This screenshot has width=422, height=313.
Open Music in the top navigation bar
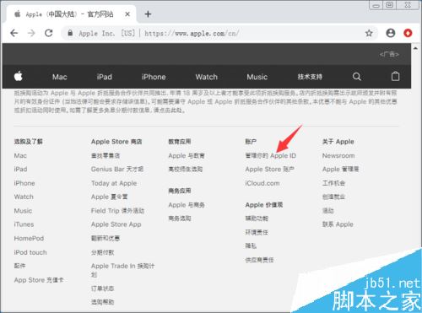pyautogui.click(x=257, y=77)
